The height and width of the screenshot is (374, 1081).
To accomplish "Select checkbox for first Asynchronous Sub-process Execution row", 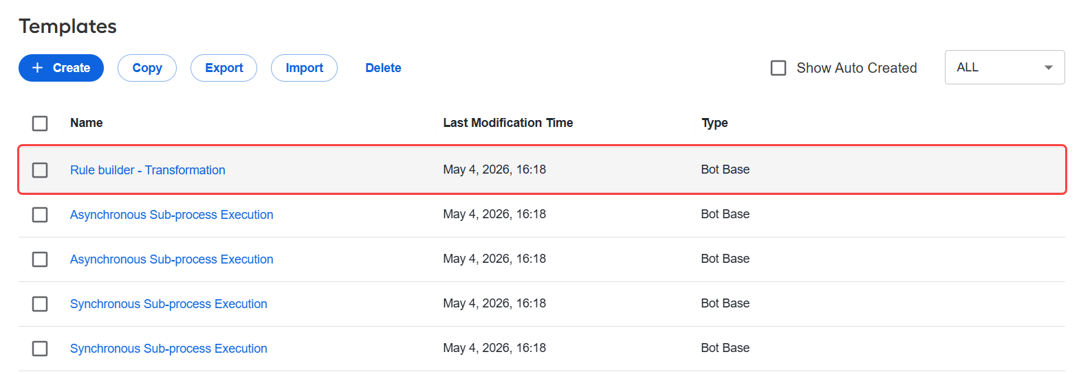I will [x=40, y=215].
